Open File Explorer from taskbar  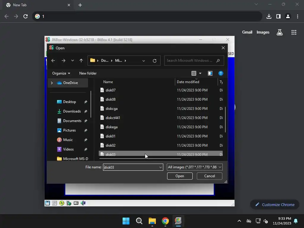[152, 221]
